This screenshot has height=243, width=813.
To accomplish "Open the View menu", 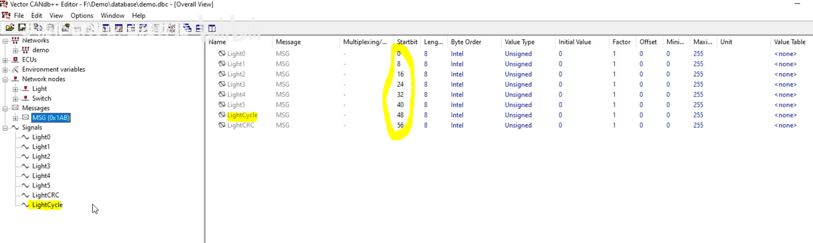I will coord(56,16).
